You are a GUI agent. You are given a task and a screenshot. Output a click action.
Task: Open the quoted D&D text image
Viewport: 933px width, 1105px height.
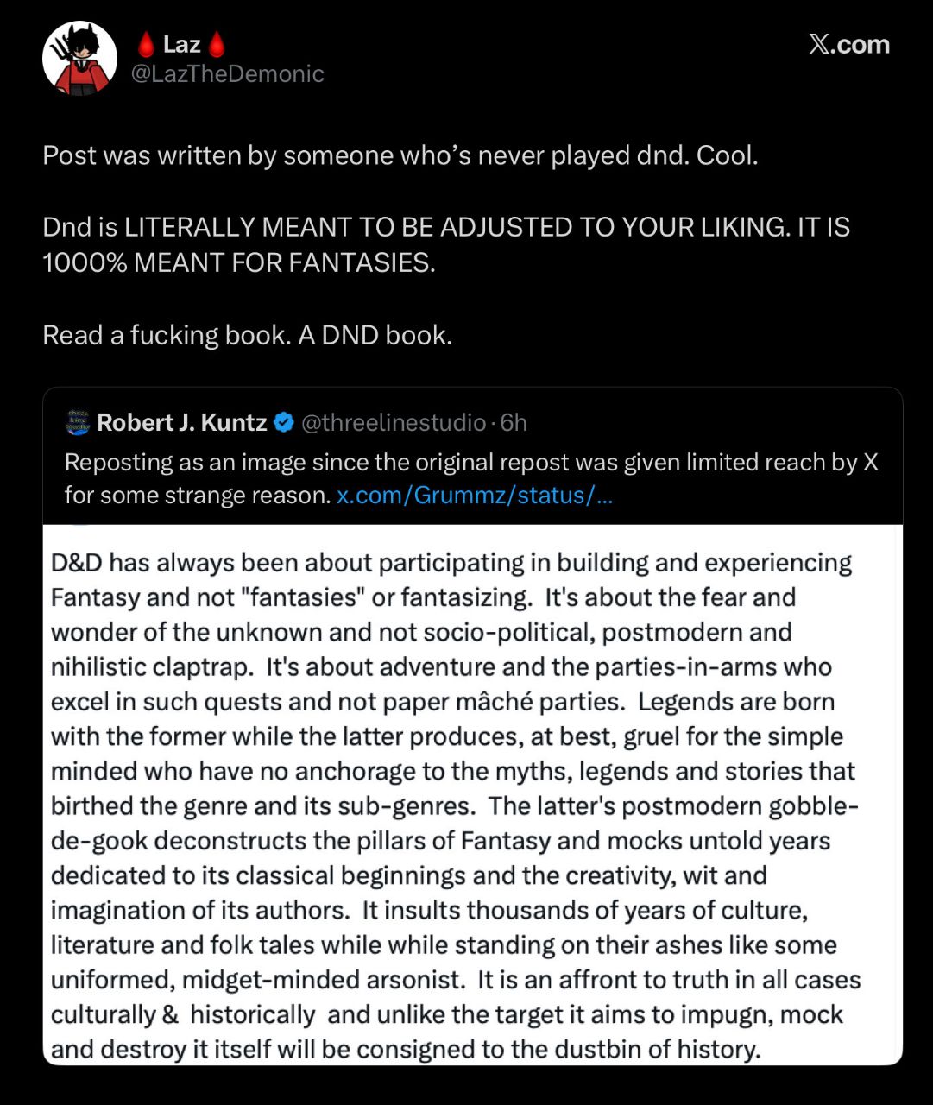click(473, 794)
